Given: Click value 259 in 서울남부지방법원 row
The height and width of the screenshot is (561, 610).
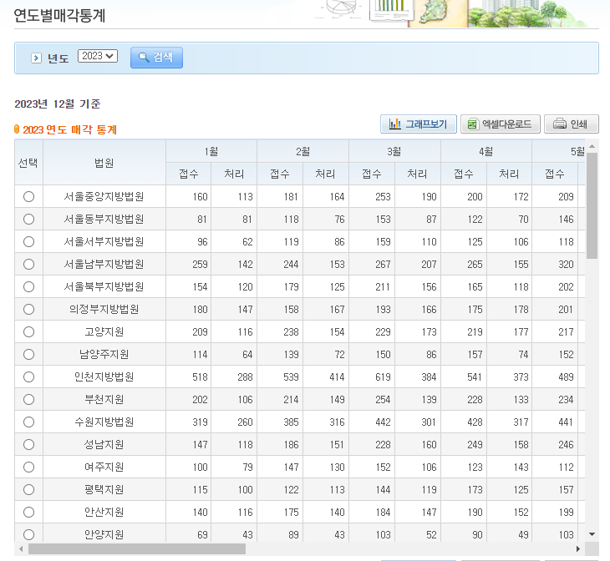Looking at the screenshot, I should 200,265.
